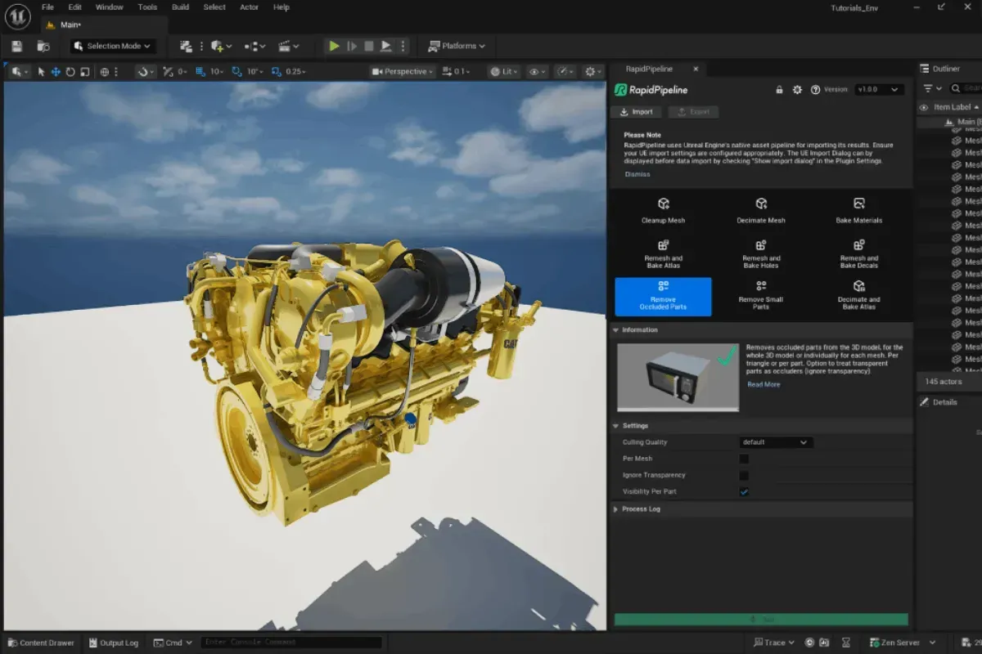Select the version v1.0.0 dropdown
Image resolution: width=982 pixels, height=654 pixels.
click(x=879, y=90)
